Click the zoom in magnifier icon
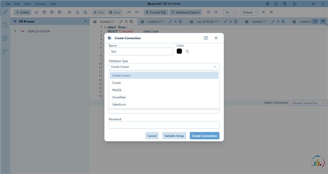The height and width of the screenshot is (174, 328). coord(216,12)
